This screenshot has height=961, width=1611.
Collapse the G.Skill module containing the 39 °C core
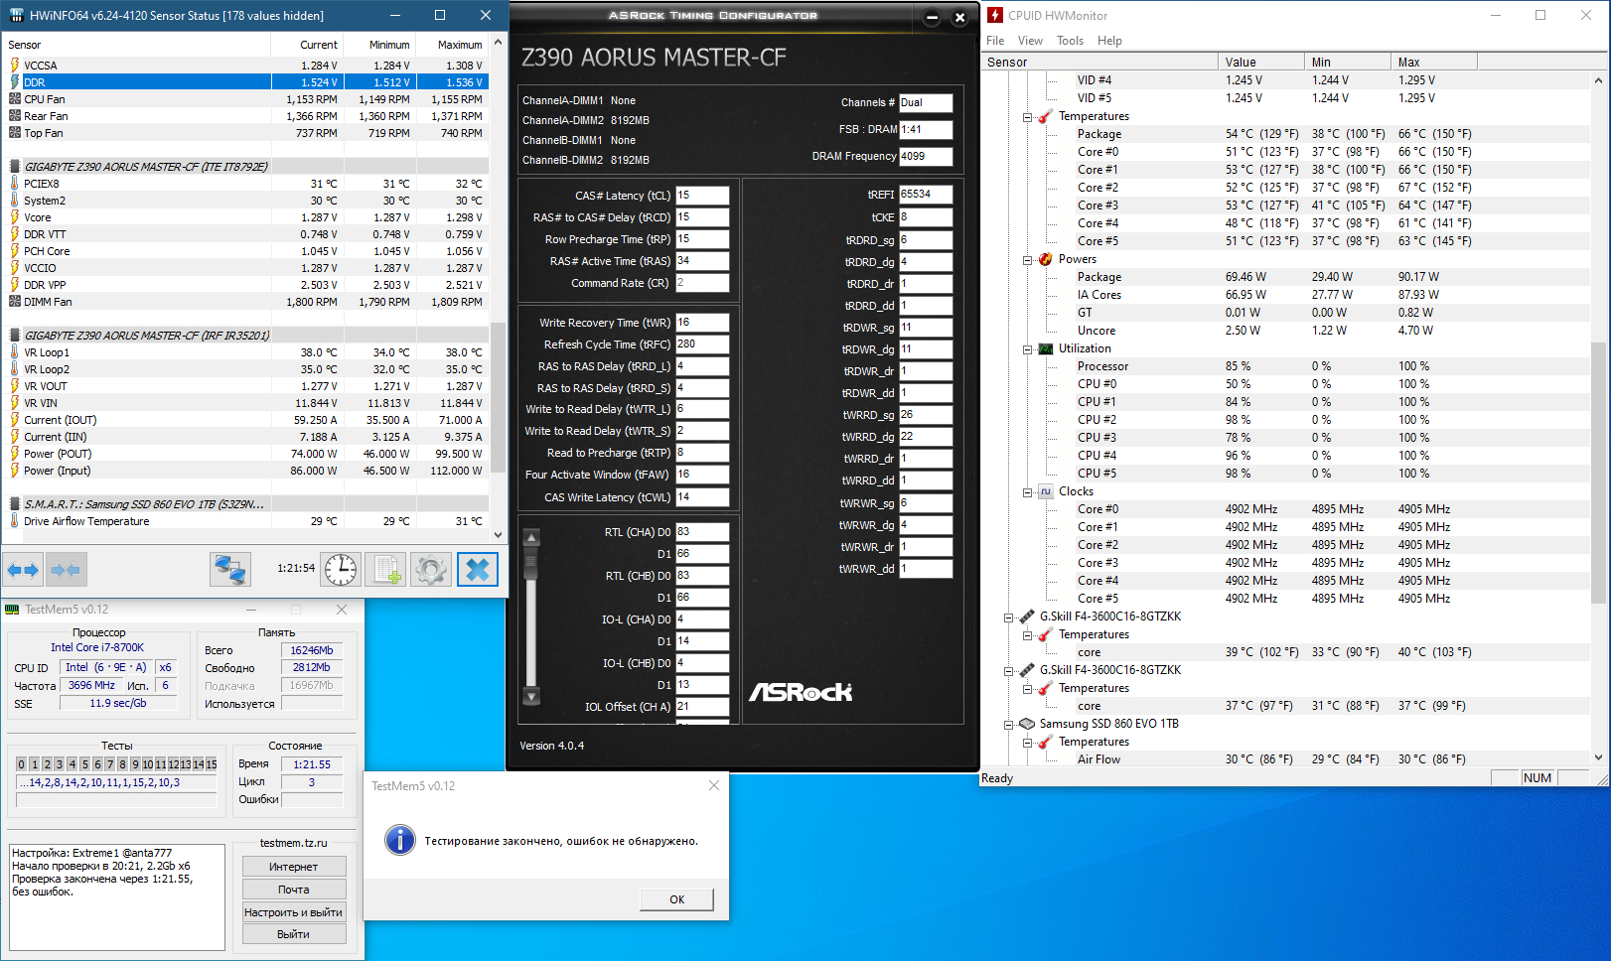1009,618
